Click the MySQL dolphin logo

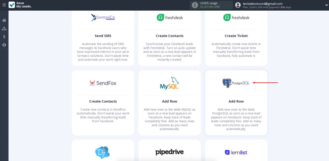click(169, 83)
